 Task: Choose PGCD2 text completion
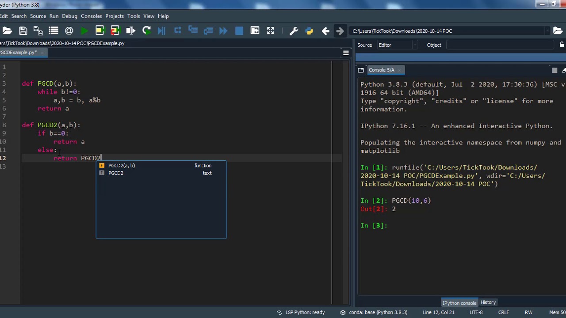(x=161, y=173)
